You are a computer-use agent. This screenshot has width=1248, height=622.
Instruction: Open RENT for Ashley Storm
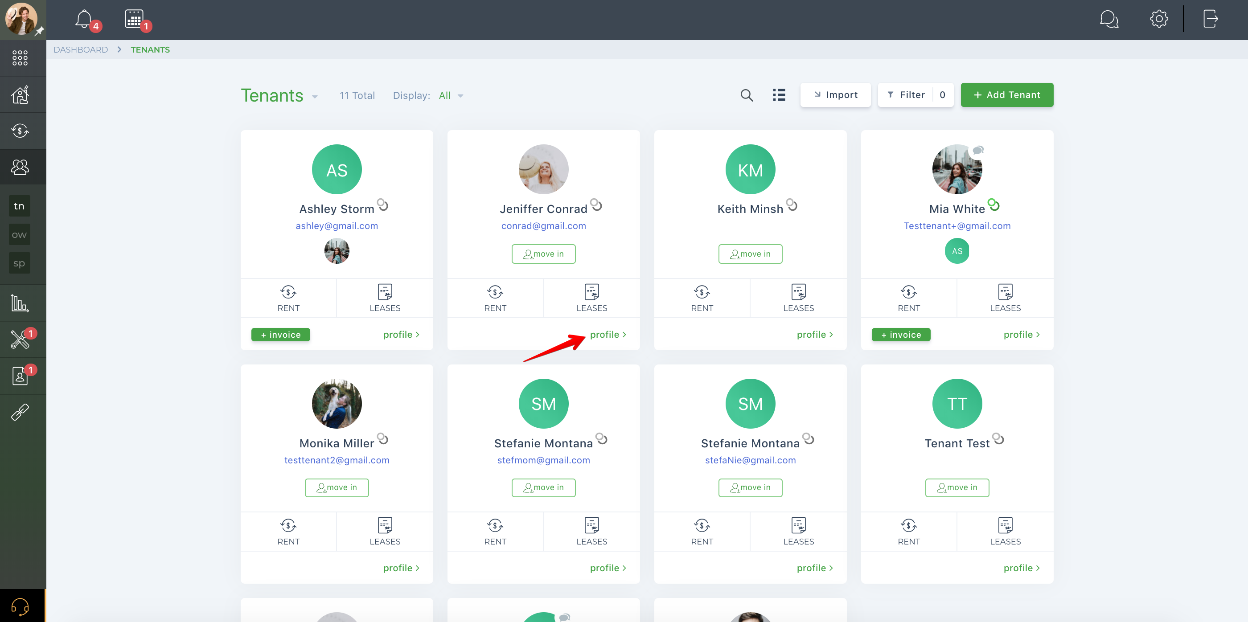pos(288,298)
